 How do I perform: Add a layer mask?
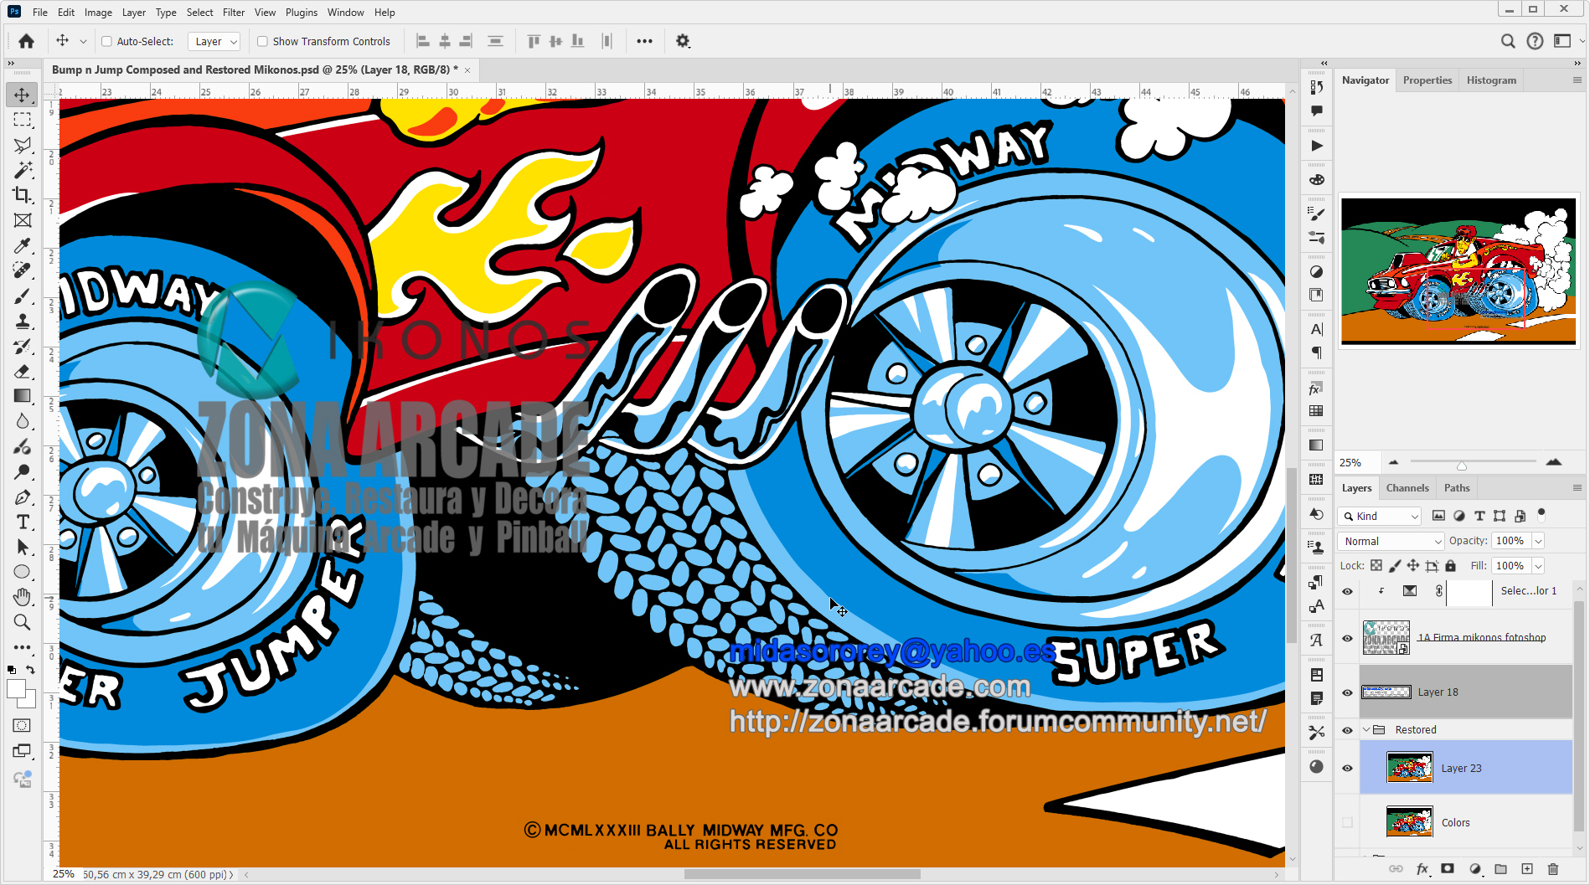1448,869
